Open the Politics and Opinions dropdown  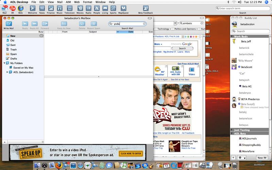tap(186, 29)
